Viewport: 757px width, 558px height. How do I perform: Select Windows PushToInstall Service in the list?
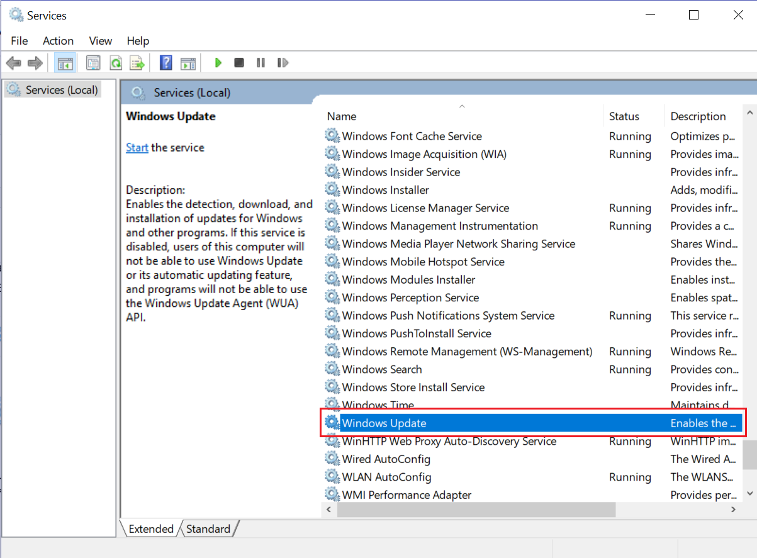(x=417, y=333)
